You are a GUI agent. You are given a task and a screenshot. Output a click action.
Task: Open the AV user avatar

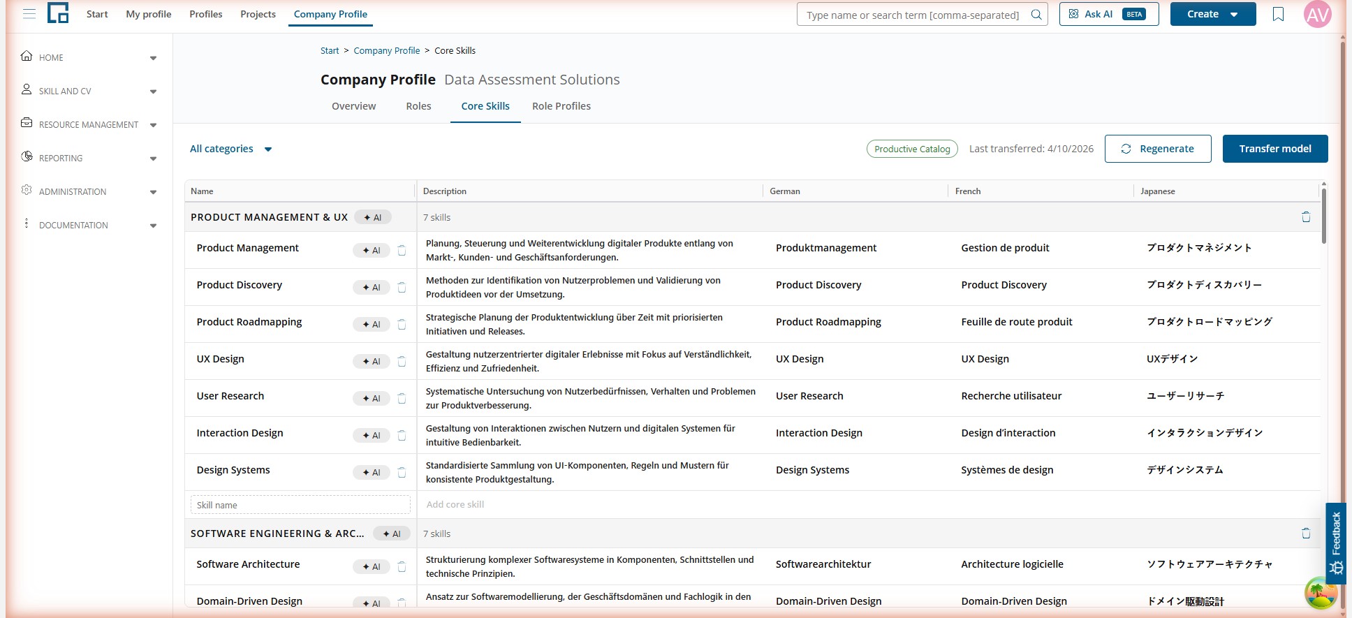coord(1317,14)
